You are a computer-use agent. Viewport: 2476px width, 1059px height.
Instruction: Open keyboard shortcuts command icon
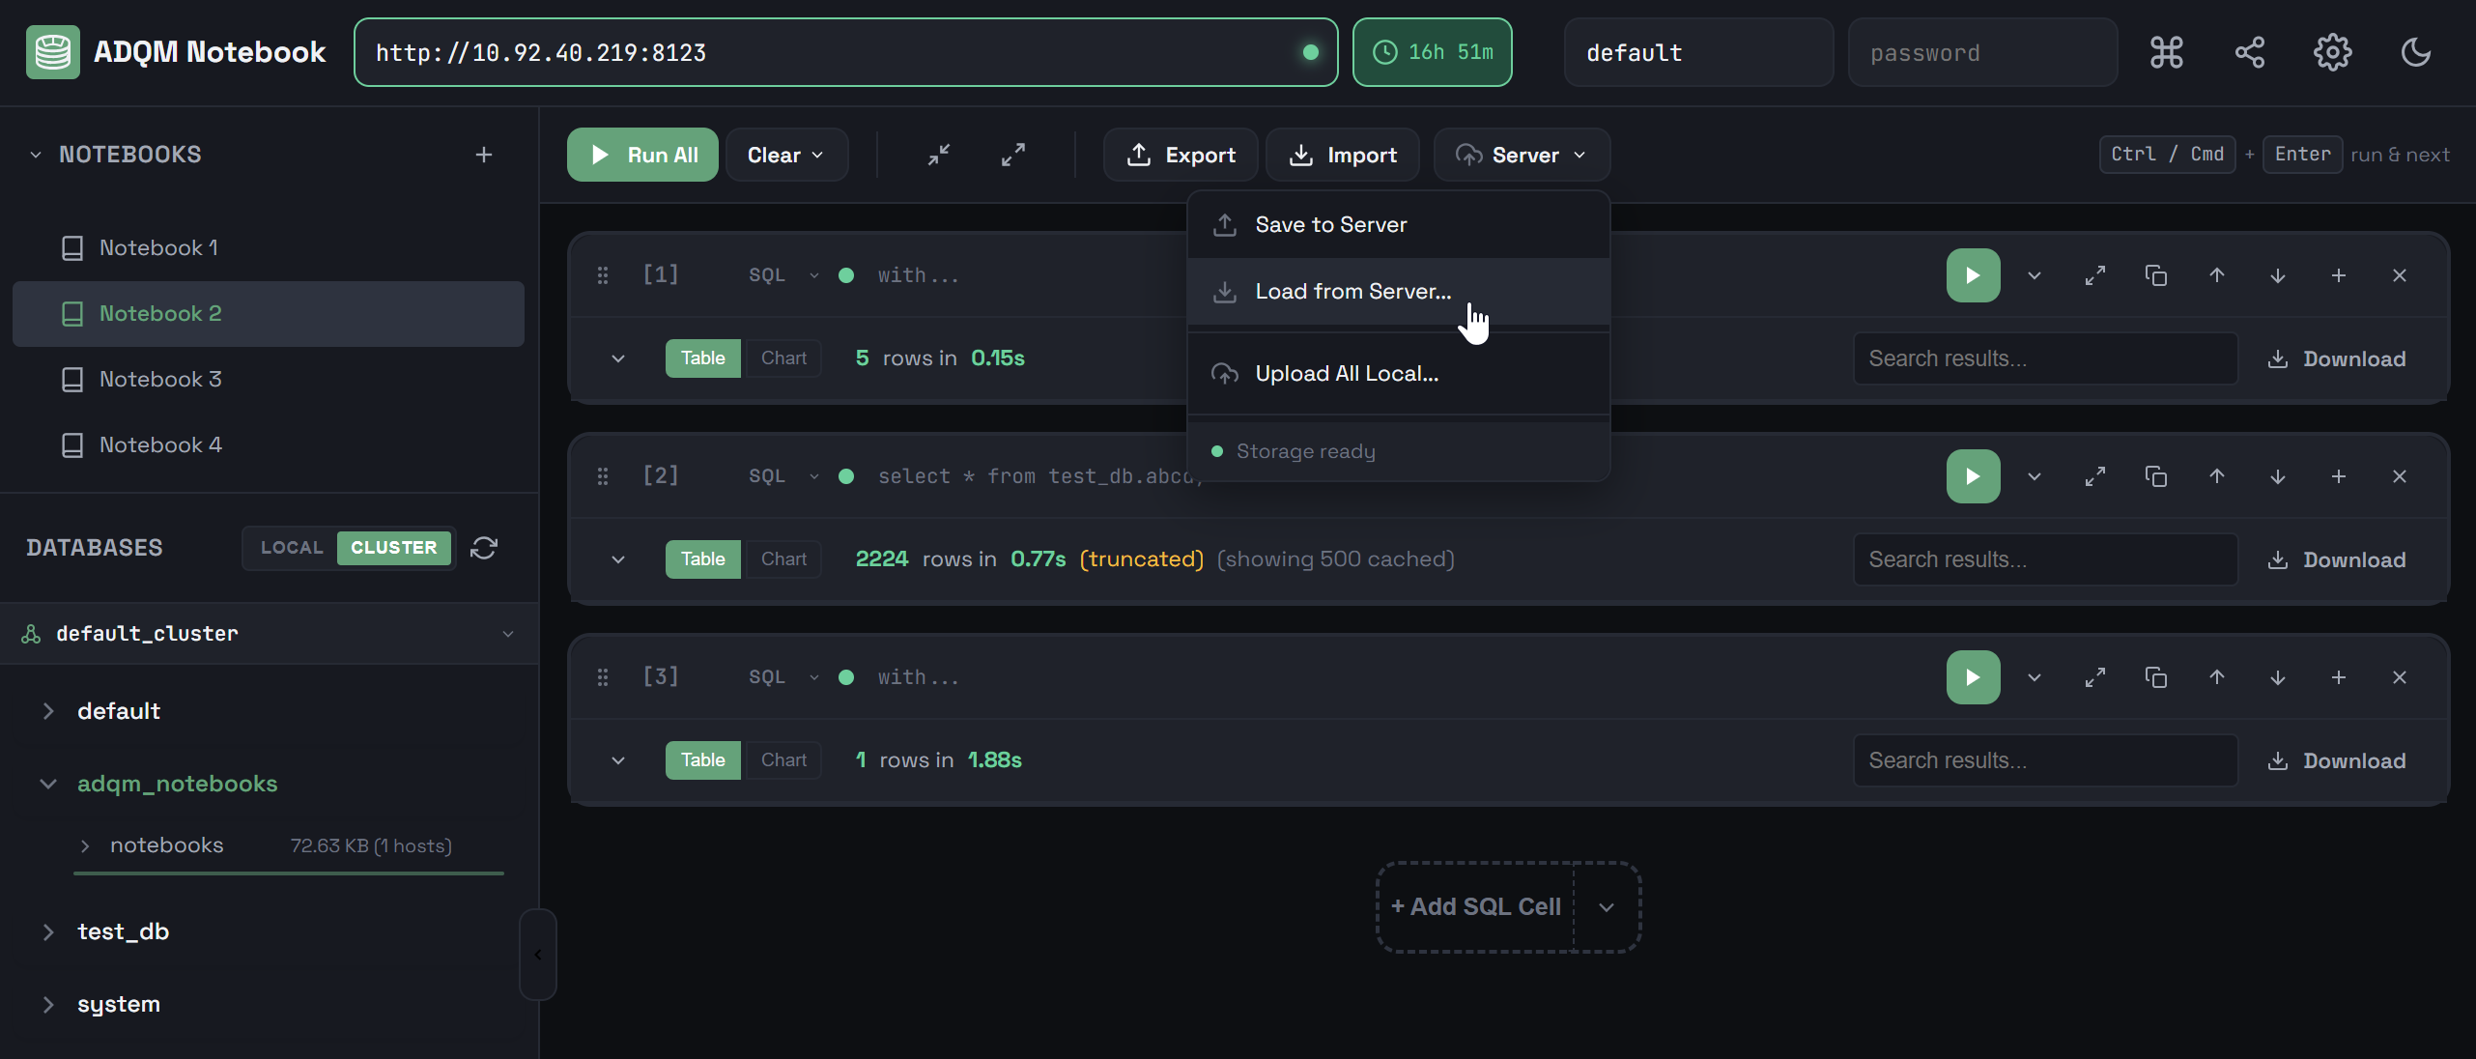tap(2166, 52)
